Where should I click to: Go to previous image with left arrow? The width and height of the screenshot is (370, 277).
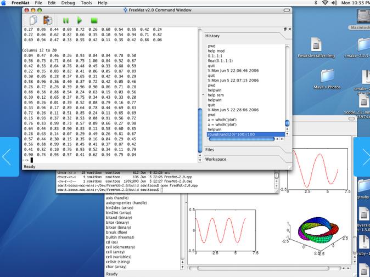click(9, 157)
